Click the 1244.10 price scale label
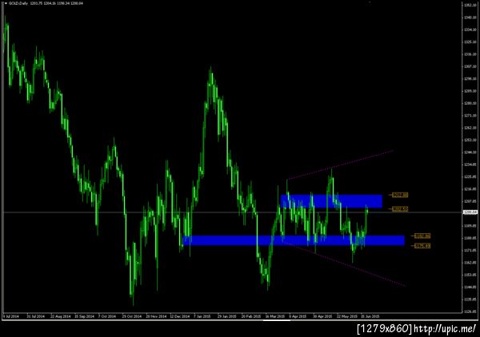This screenshot has width=480, height=337. [470, 153]
